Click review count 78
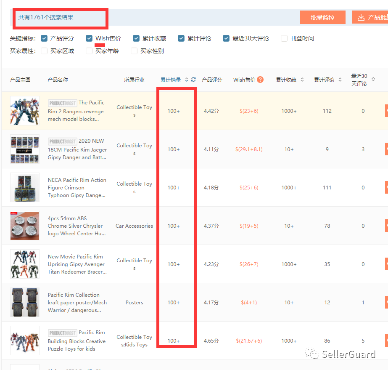This screenshot has height=370, width=388. click(327, 226)
